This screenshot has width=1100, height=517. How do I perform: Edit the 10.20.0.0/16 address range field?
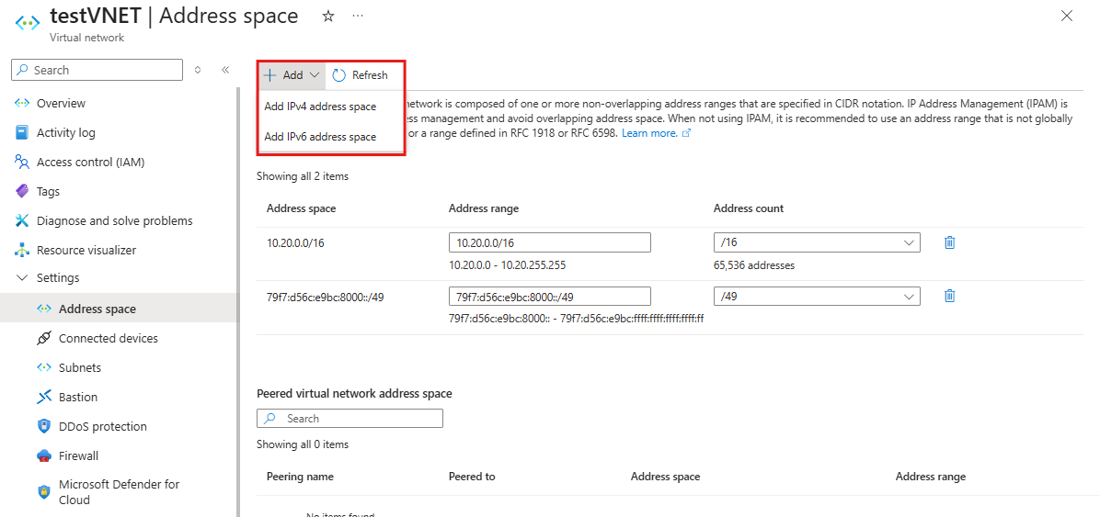coord(550,242)
